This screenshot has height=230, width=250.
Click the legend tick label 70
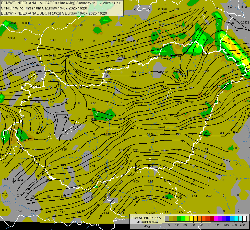click(201, 225)
